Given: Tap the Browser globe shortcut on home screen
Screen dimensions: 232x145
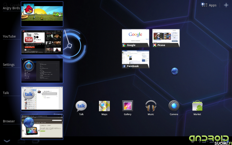Looking at the screenshot, I should (x=175, y=71).
